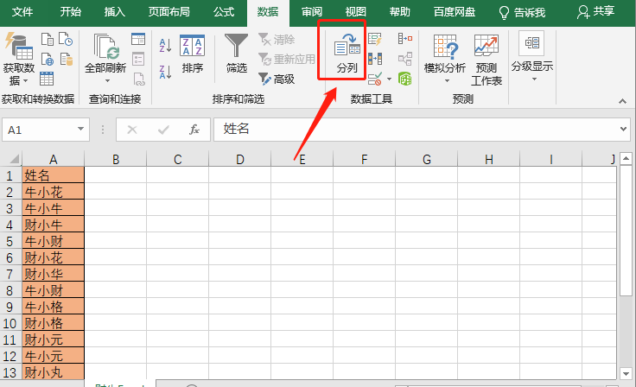Collapse the ribbon with the chevron
Image resolution: width=636 pixels, height=387 pixels.
tap(623, 100)
